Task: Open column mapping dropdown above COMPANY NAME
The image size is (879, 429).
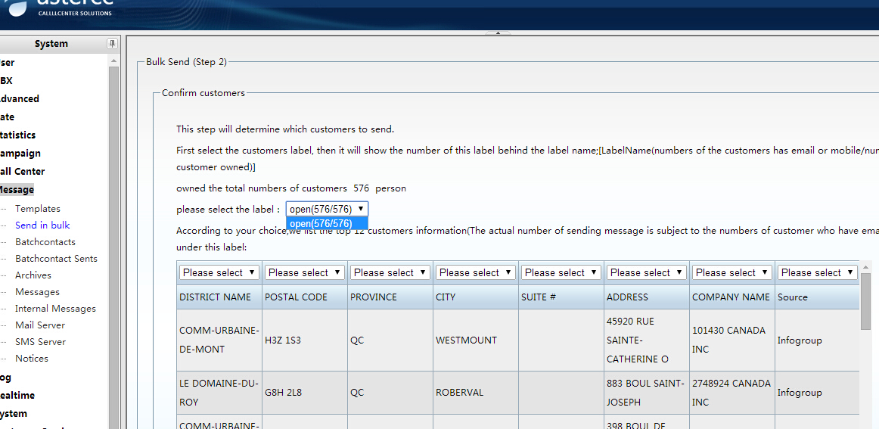Action: [x=732, y=272]
